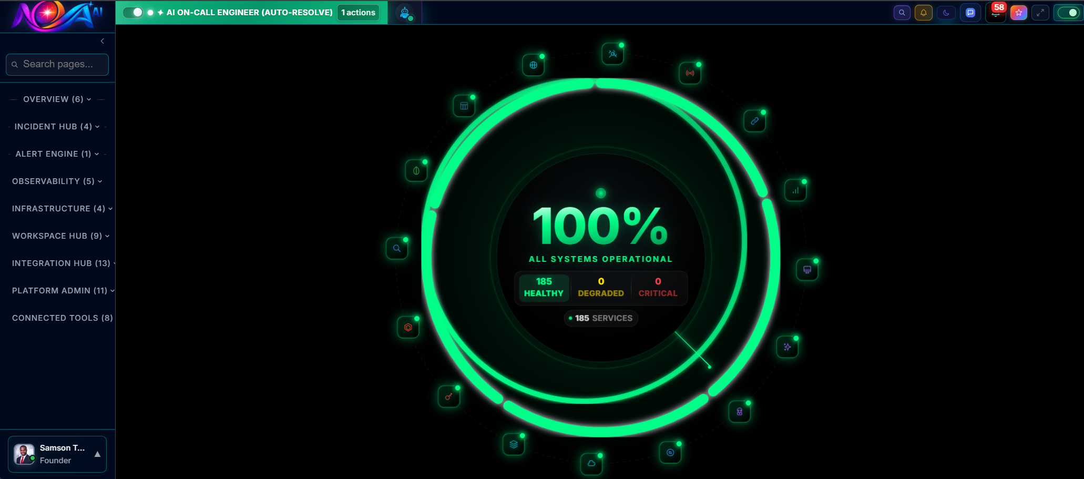Click inside the Search pages field
This screenshot has height=479, width=1084.
(x=57, y=64)
